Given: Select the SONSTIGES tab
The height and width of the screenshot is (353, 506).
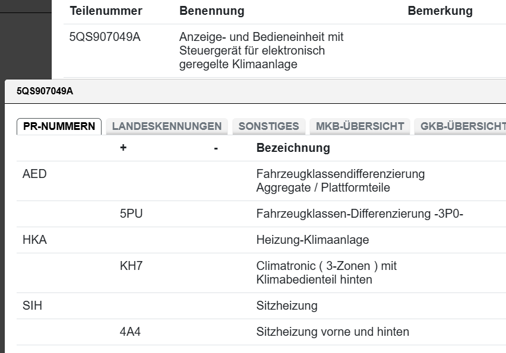Looking at the screenshot, I should click(x=267, y=126).
